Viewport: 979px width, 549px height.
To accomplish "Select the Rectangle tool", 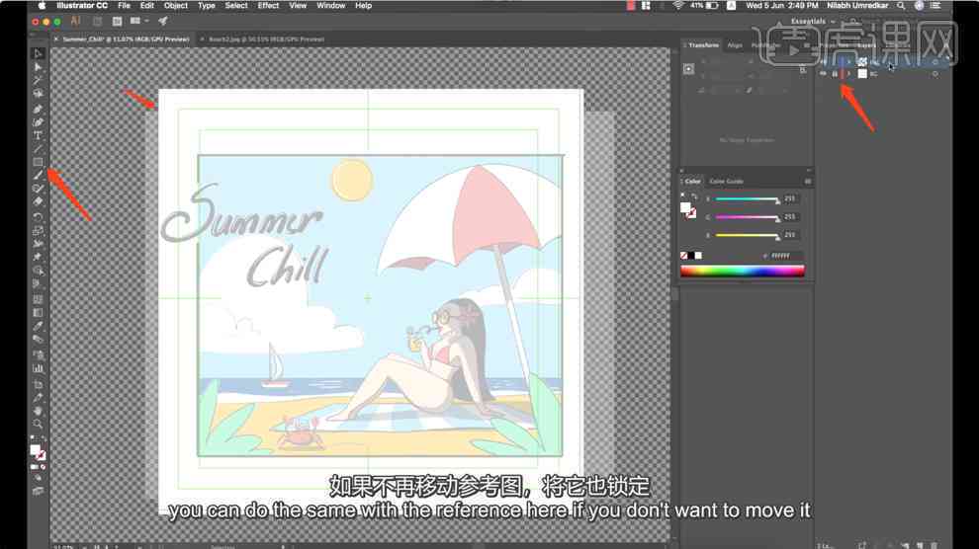I will 39,162.
